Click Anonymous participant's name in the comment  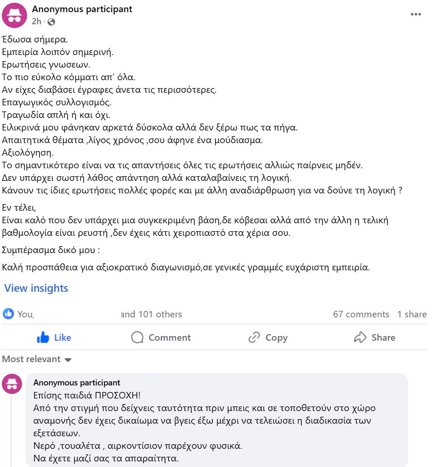(x=76, y=383)
